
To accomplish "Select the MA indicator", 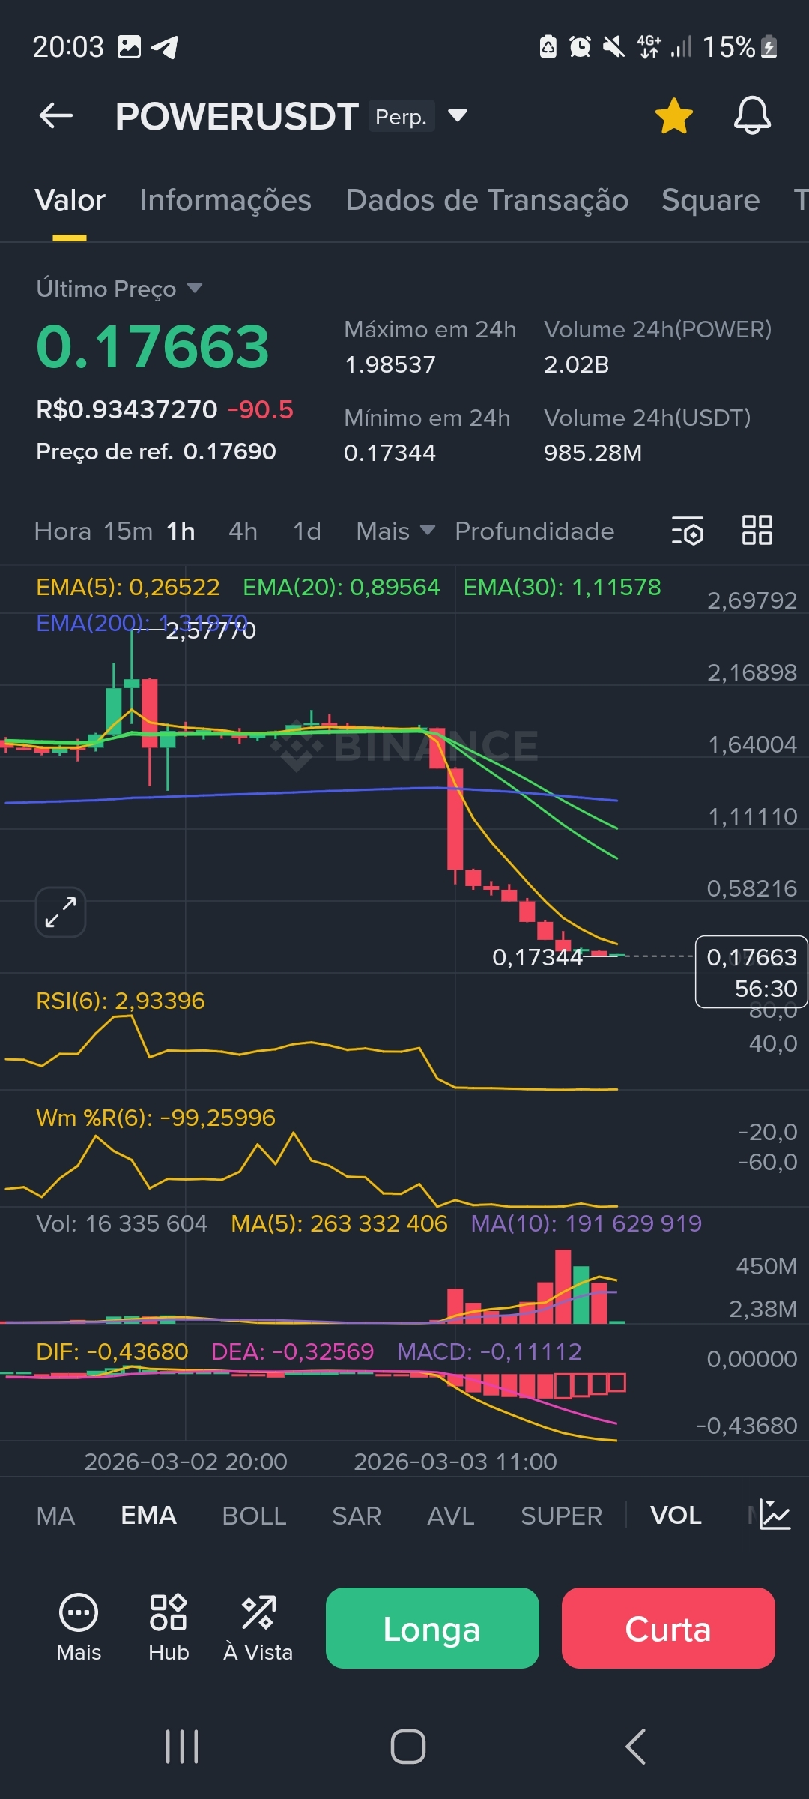I will tap(55, 1516).
